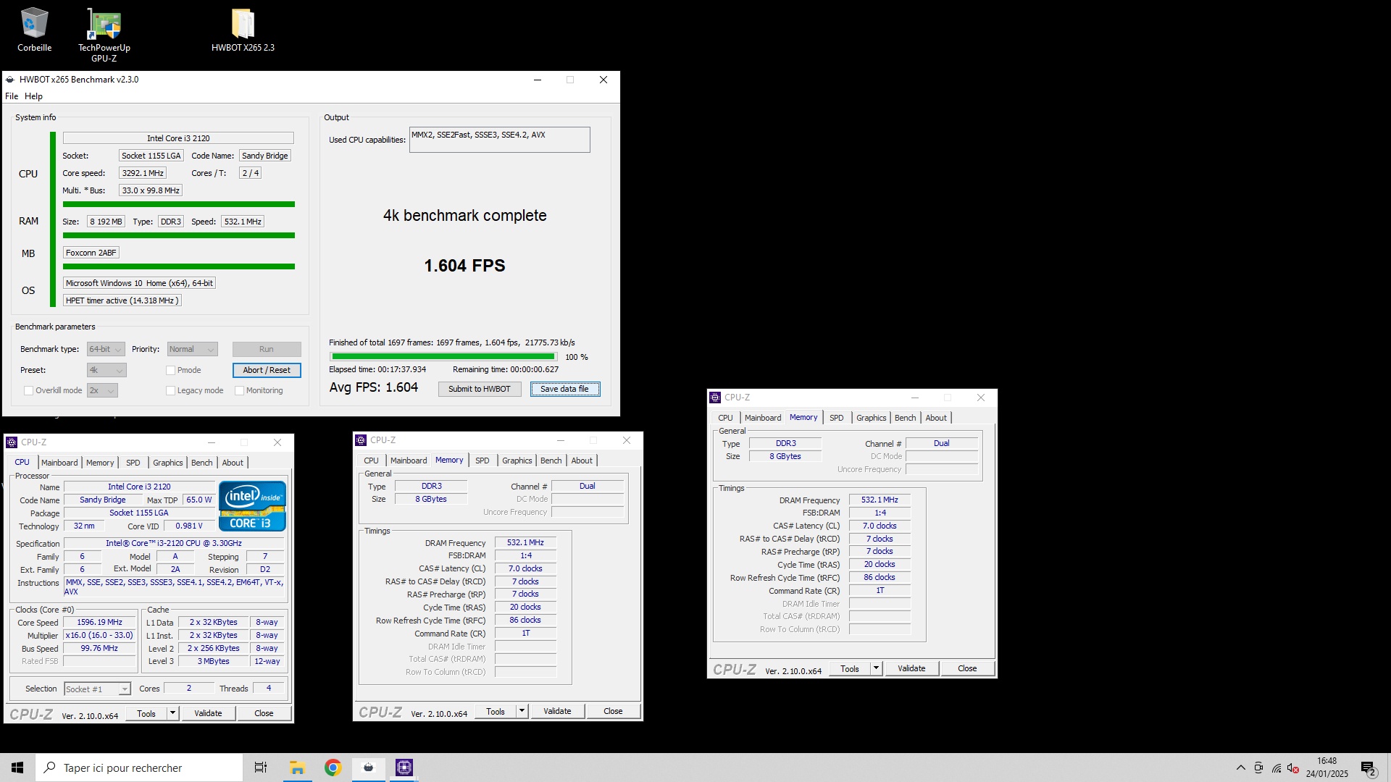1391x782 pixels.
Task: Open the Preset 4k dropdown
Action: pos(106,371)
